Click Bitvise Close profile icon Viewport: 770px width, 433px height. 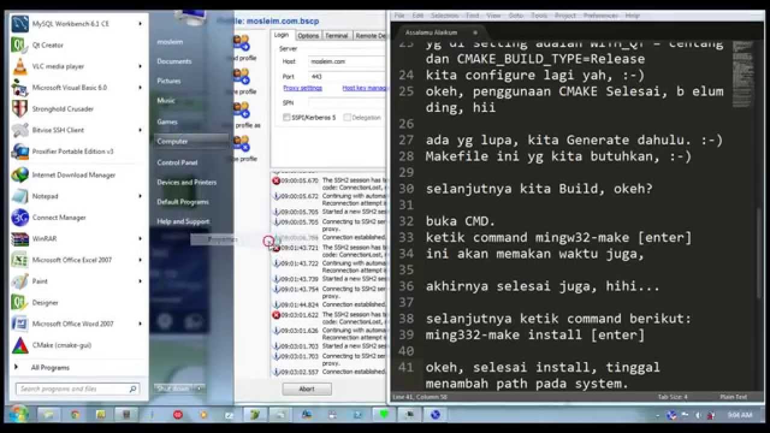point(242,144)
